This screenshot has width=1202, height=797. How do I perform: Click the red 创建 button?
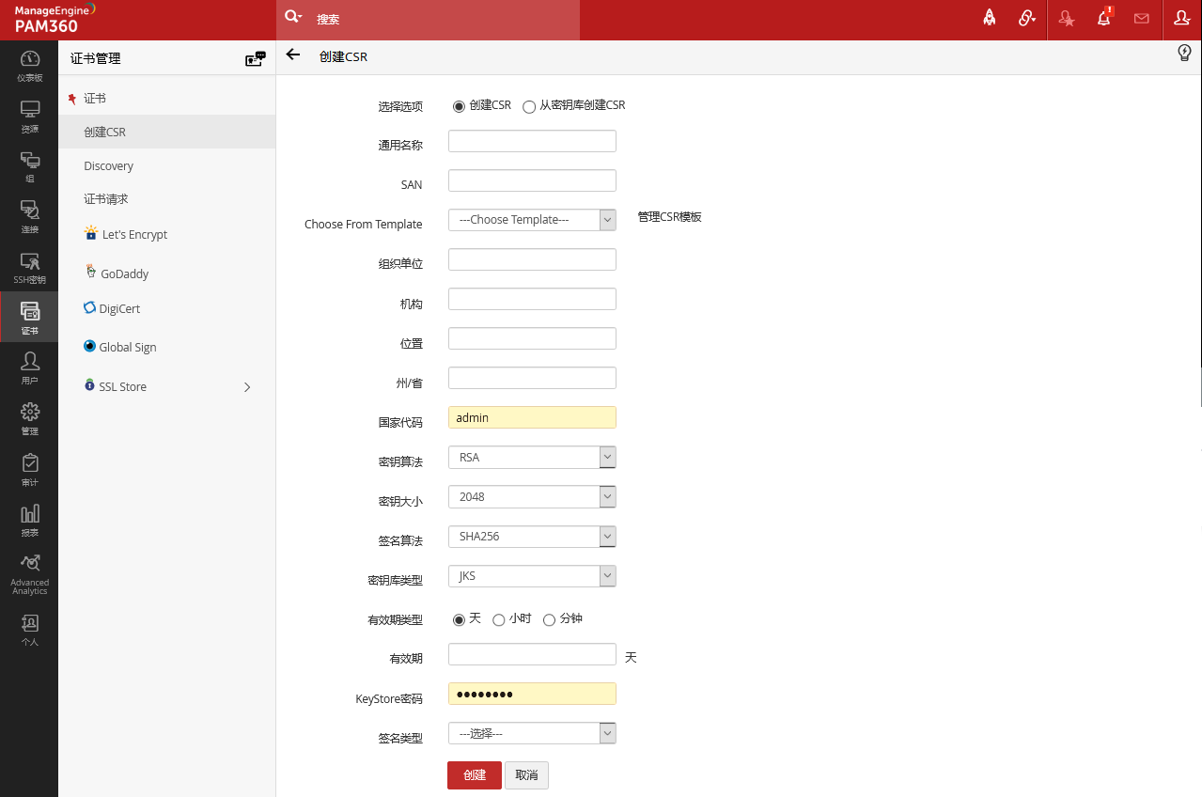coord(475,775)
